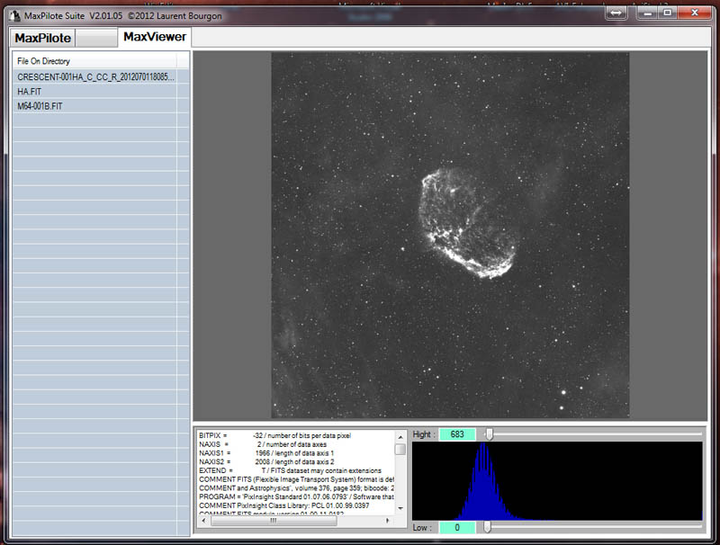Image resolution: width=720 pixels, height=545 pixels.
Task: Click the NAXIS2 header line
Action: coord(266,461)
